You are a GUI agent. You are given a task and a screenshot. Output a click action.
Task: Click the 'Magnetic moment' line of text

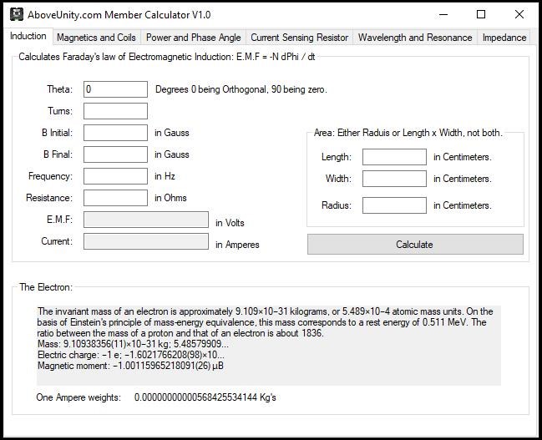pos(130,366)
